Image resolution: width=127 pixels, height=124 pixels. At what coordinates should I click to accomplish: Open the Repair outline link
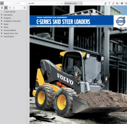coord(6,24)
